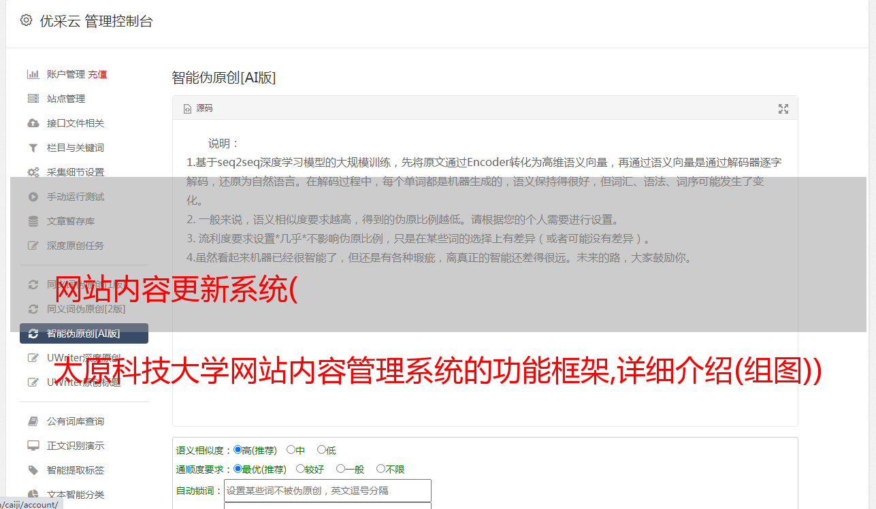The image size is (876, 509).
Task: Click the 手动运行测试 play icon
Action: tap(33, 197)
